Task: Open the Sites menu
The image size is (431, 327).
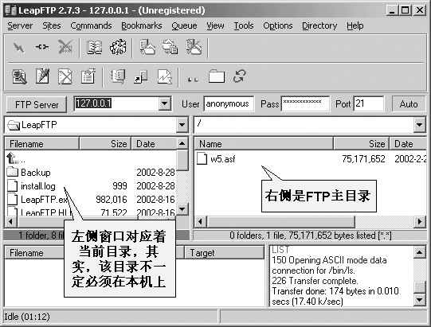Action: click(x=52, y=25)
